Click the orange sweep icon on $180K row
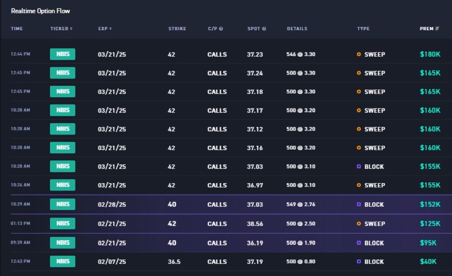Image resolution: width=452 pixels, height=276 pixels. coord(359,54)
